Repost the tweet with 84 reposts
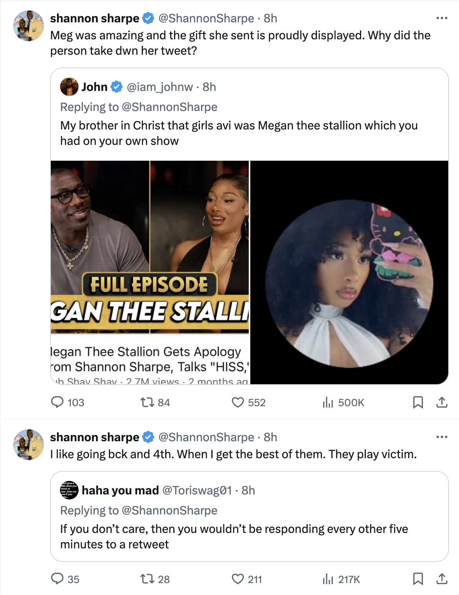Viewport: 459px width, 595px height. pyautogui.click(x=147, y=402)
